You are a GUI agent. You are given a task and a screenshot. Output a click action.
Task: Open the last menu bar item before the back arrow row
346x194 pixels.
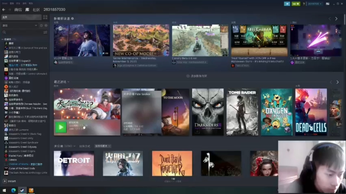(x=31, y=3)
